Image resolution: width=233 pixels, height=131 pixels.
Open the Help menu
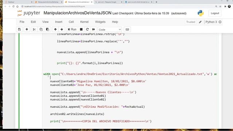115,22
